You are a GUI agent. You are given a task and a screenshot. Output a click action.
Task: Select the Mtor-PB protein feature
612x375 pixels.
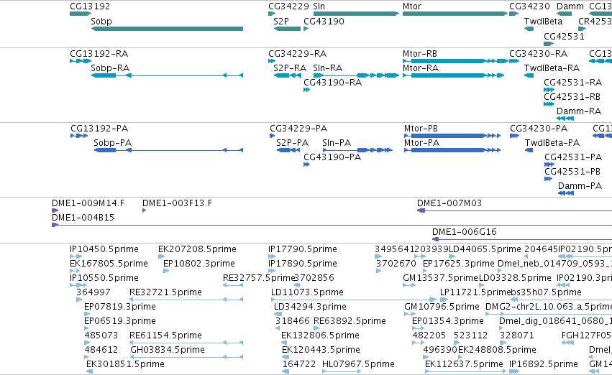[x=452, y=136]
